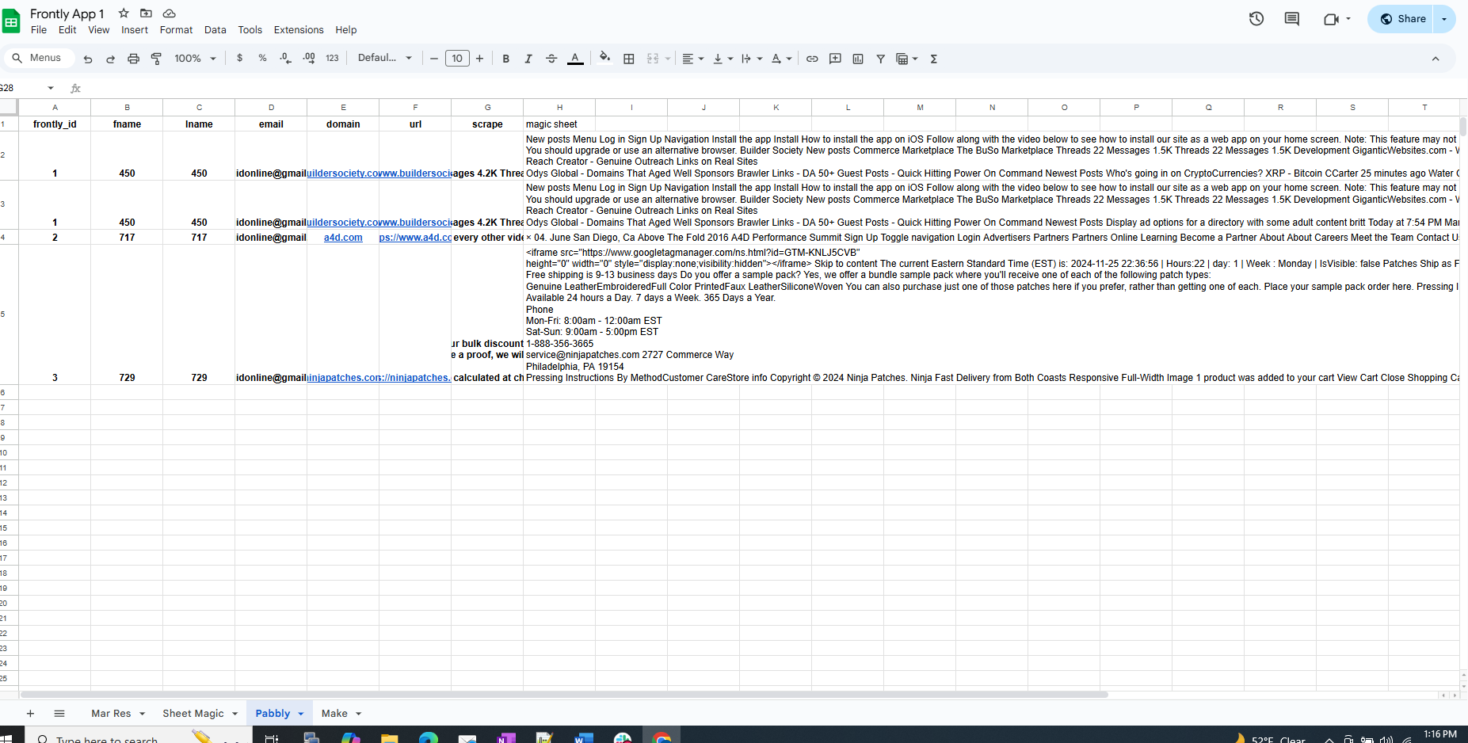Viewport: 1468px width, 743px height.
Task: Open more number formats 123 menu
Action: pyautogui.click(x=332, y=59)
